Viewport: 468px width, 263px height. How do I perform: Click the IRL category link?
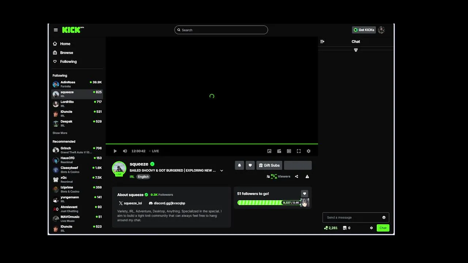tap(132, 177)
